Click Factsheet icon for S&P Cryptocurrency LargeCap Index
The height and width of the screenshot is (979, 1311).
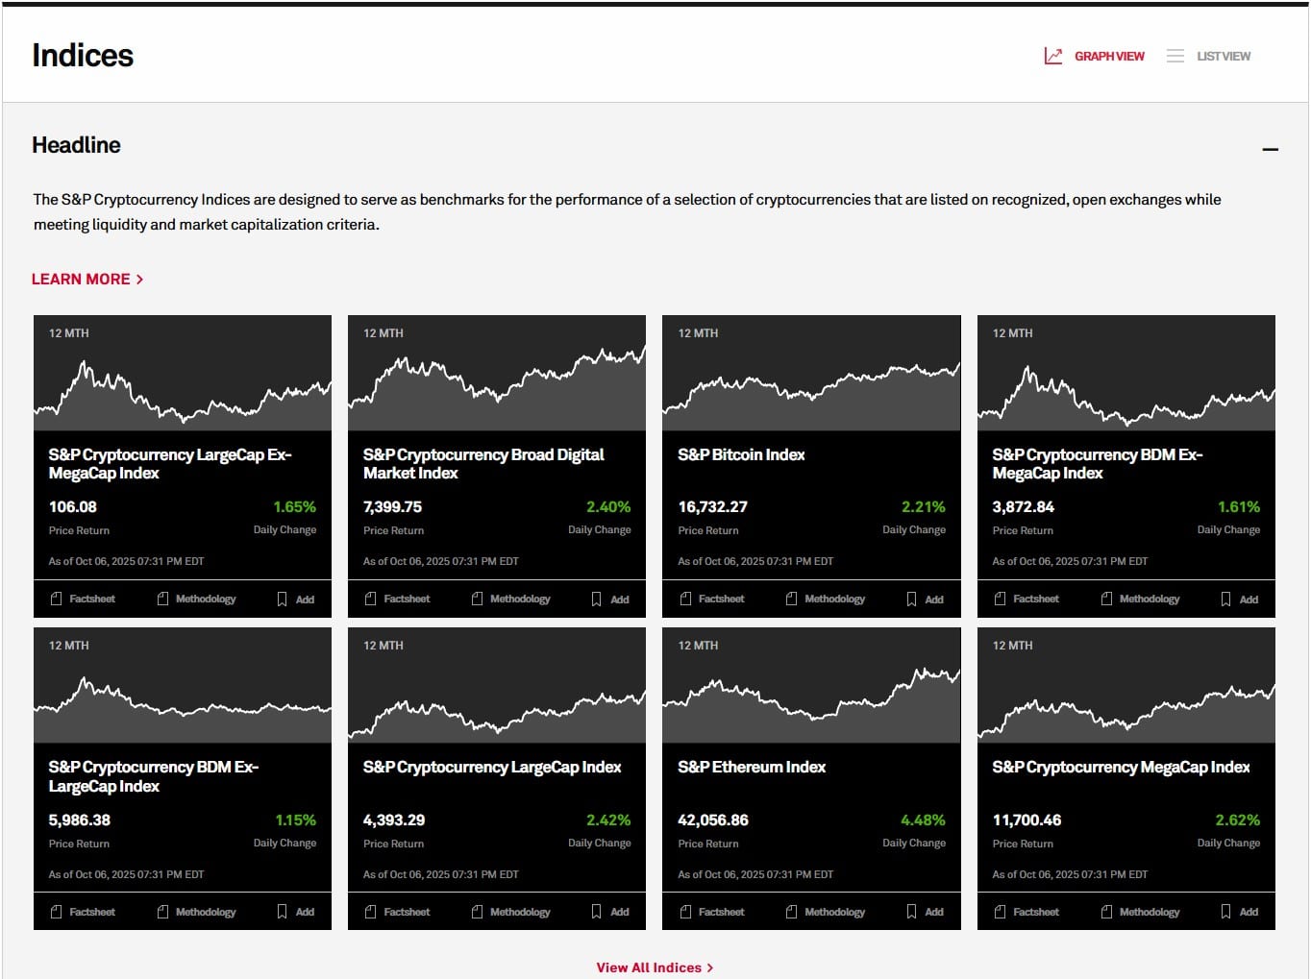coord(371,912)
